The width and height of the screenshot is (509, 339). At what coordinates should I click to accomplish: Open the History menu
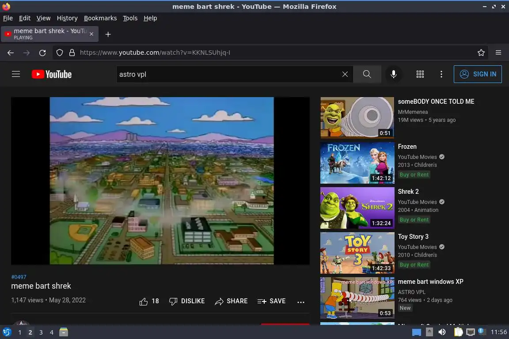click(67, 18)
